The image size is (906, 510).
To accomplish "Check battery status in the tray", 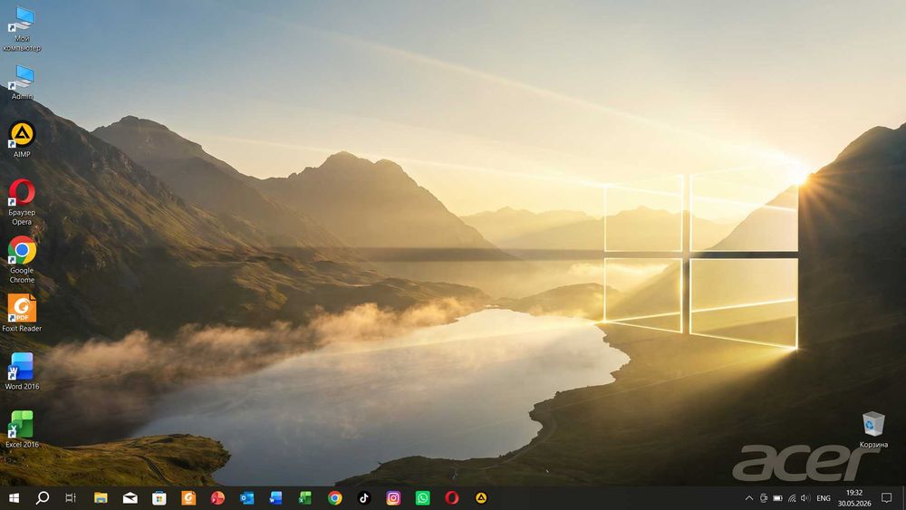I will (777, 498).
